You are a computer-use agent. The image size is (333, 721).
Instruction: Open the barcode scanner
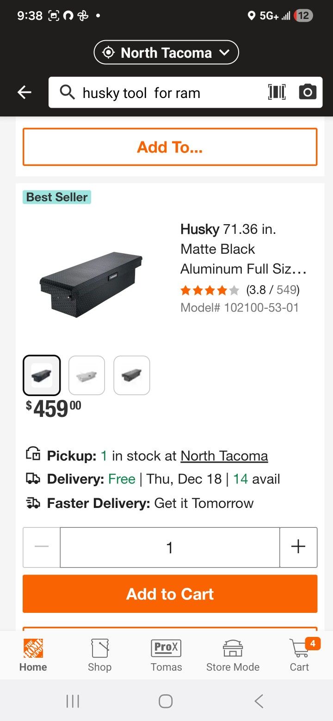point(277,92)
